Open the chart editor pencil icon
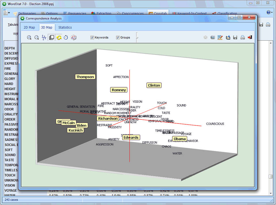The image size is (276, 205). click(x=220, y=37)
